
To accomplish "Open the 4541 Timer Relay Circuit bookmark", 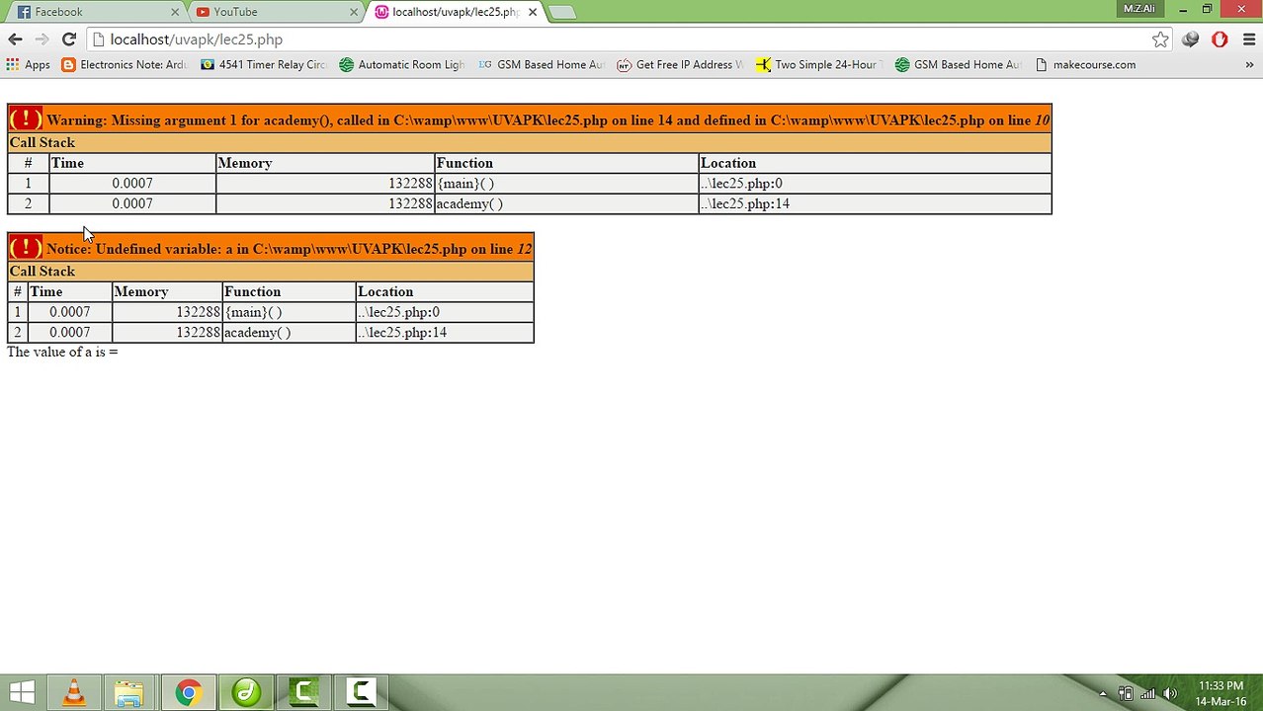I will (263, 65).
